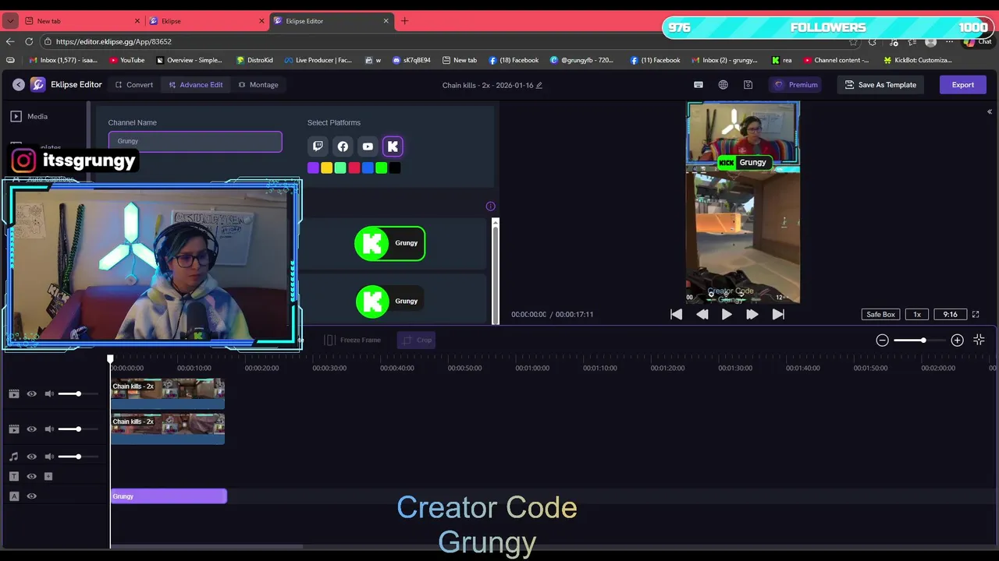
Task: Open the Media panel in sidebar
Action: [x=30, y=116]
